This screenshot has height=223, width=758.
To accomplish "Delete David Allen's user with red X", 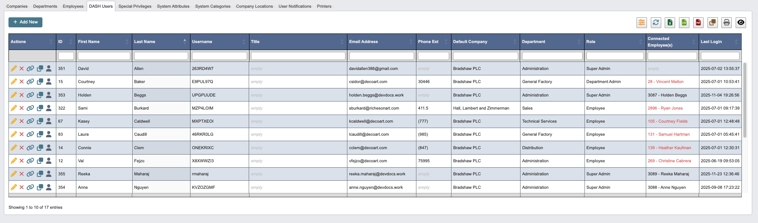I will 22,68.
